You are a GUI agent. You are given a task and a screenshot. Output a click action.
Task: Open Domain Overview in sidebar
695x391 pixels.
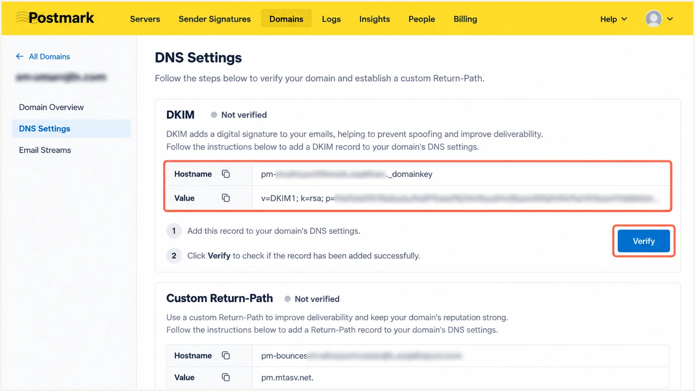pyautogui.click(x=51, y=107)
